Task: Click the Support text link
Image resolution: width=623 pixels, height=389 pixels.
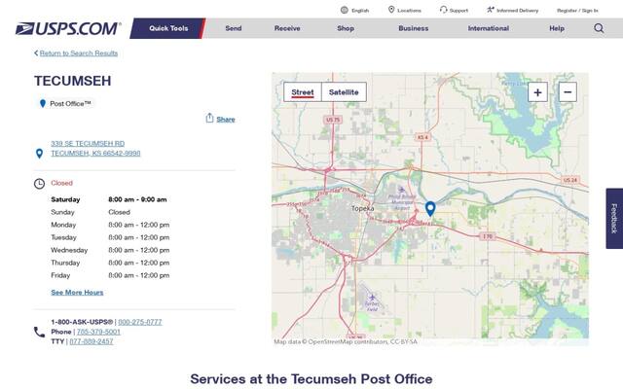Action: pyautogui.click(x=458, y=11)
